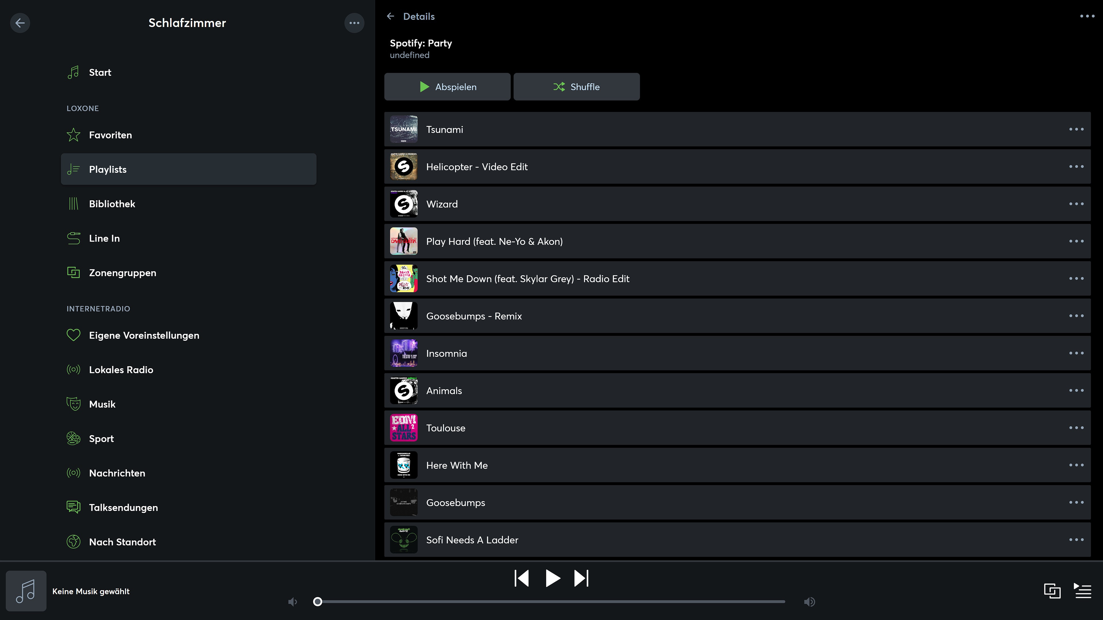Open options for Wizard
The height and width of the screenshot is (620, 1103).
pyautogui.click(x=1076, y=204)
